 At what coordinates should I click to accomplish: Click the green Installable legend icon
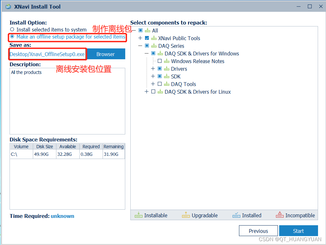pos(139,215)
